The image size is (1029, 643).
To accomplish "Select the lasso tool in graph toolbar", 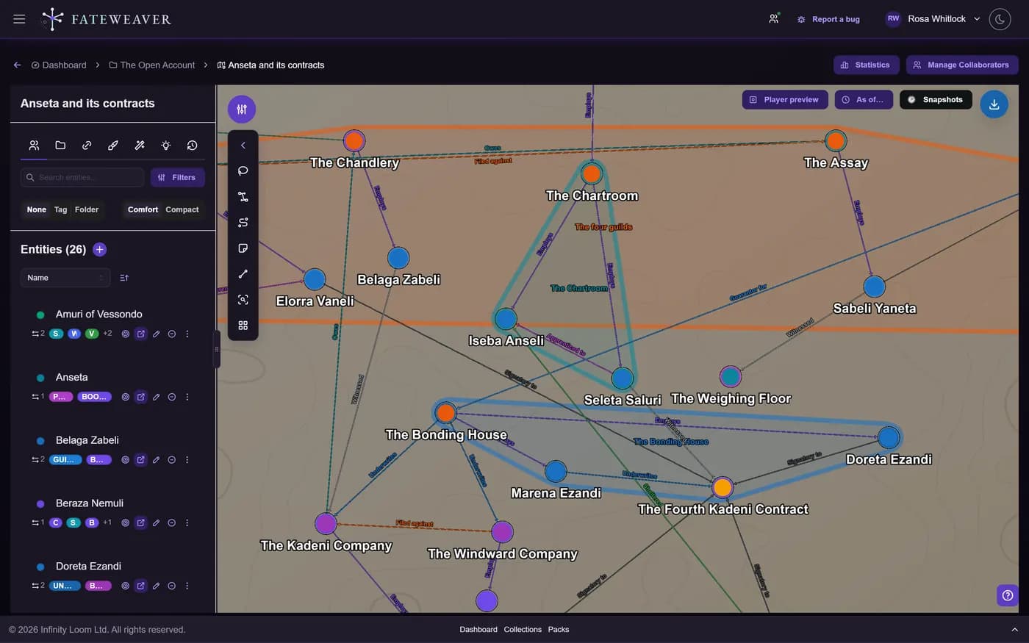I will coord(243,171).
